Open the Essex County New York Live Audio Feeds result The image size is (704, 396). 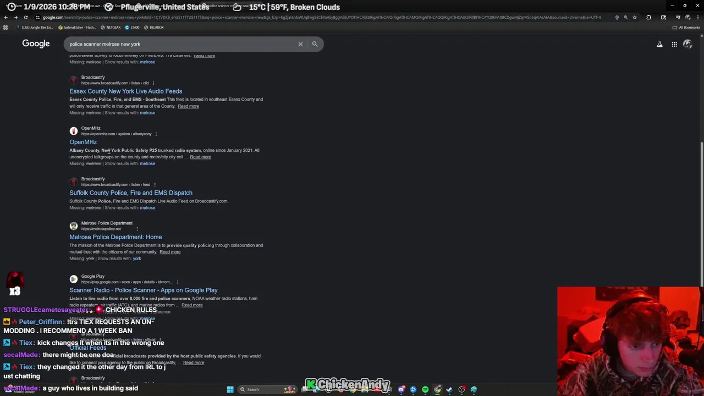point(125,91)
